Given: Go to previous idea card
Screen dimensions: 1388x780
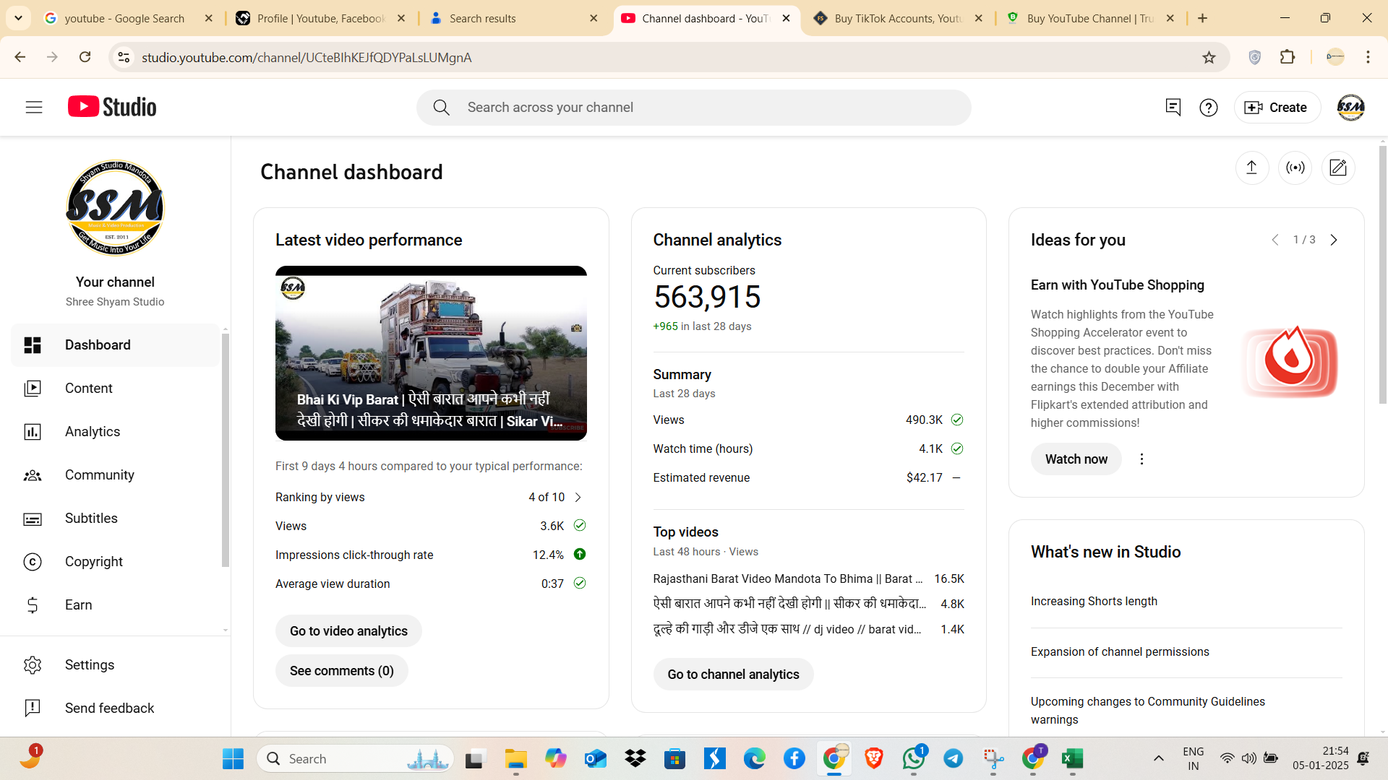Looking at the screenshot, I should [x=1275, y=240].
